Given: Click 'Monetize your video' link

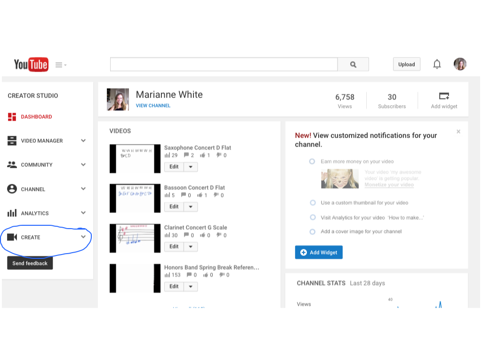Looking at the screenshot, I should (389, 184).
